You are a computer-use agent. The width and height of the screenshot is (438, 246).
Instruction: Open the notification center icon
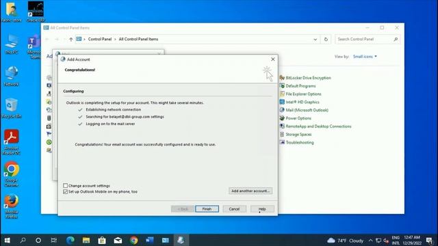[x=429, y=241]
